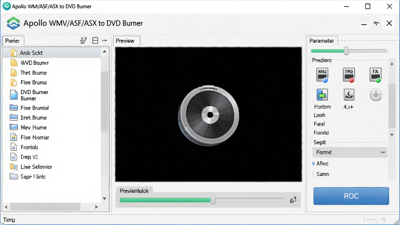Click the grid settings icon in file panel header
Viewport: 400px width, 225px height.
pos(83,41)
